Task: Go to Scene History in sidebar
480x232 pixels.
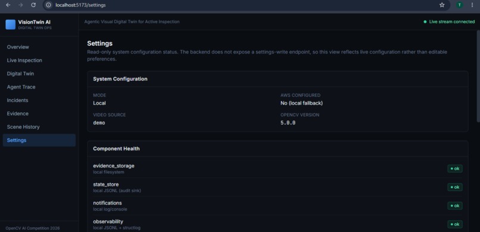Action: click(x=39, y=127)
